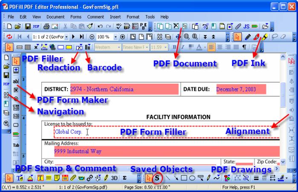The image size is (298, 192).
Task: Open the Document menu
Action: tap(55, 17)
